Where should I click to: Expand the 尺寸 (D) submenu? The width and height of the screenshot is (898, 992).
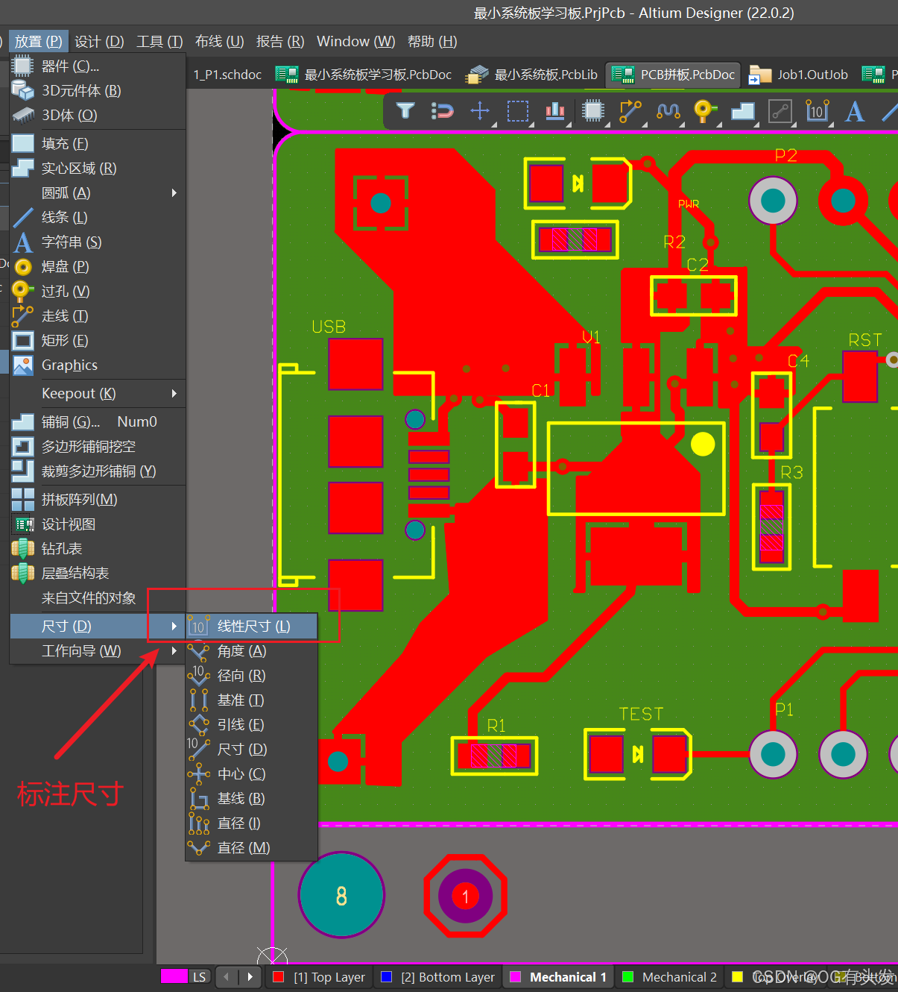coord(98,627)
